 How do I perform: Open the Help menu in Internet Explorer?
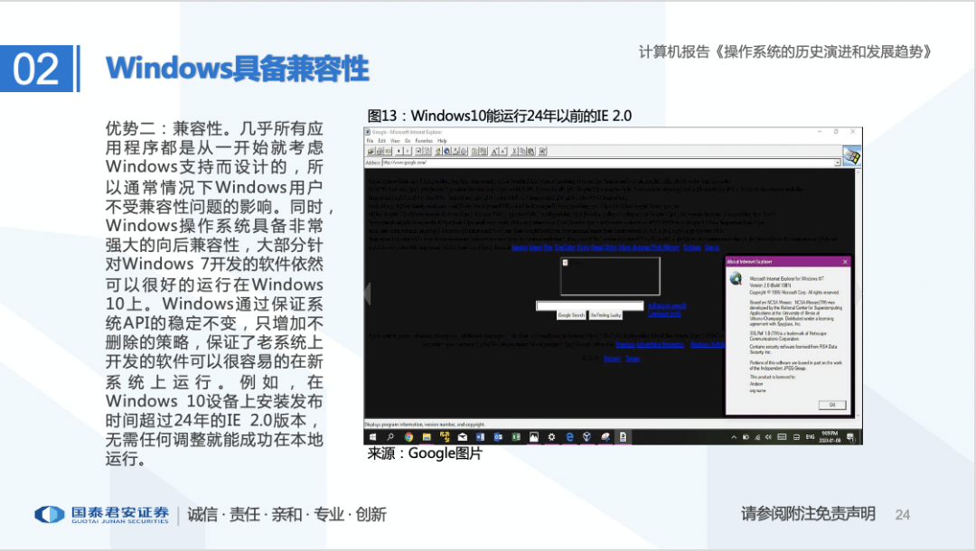[x=442, y=141]
